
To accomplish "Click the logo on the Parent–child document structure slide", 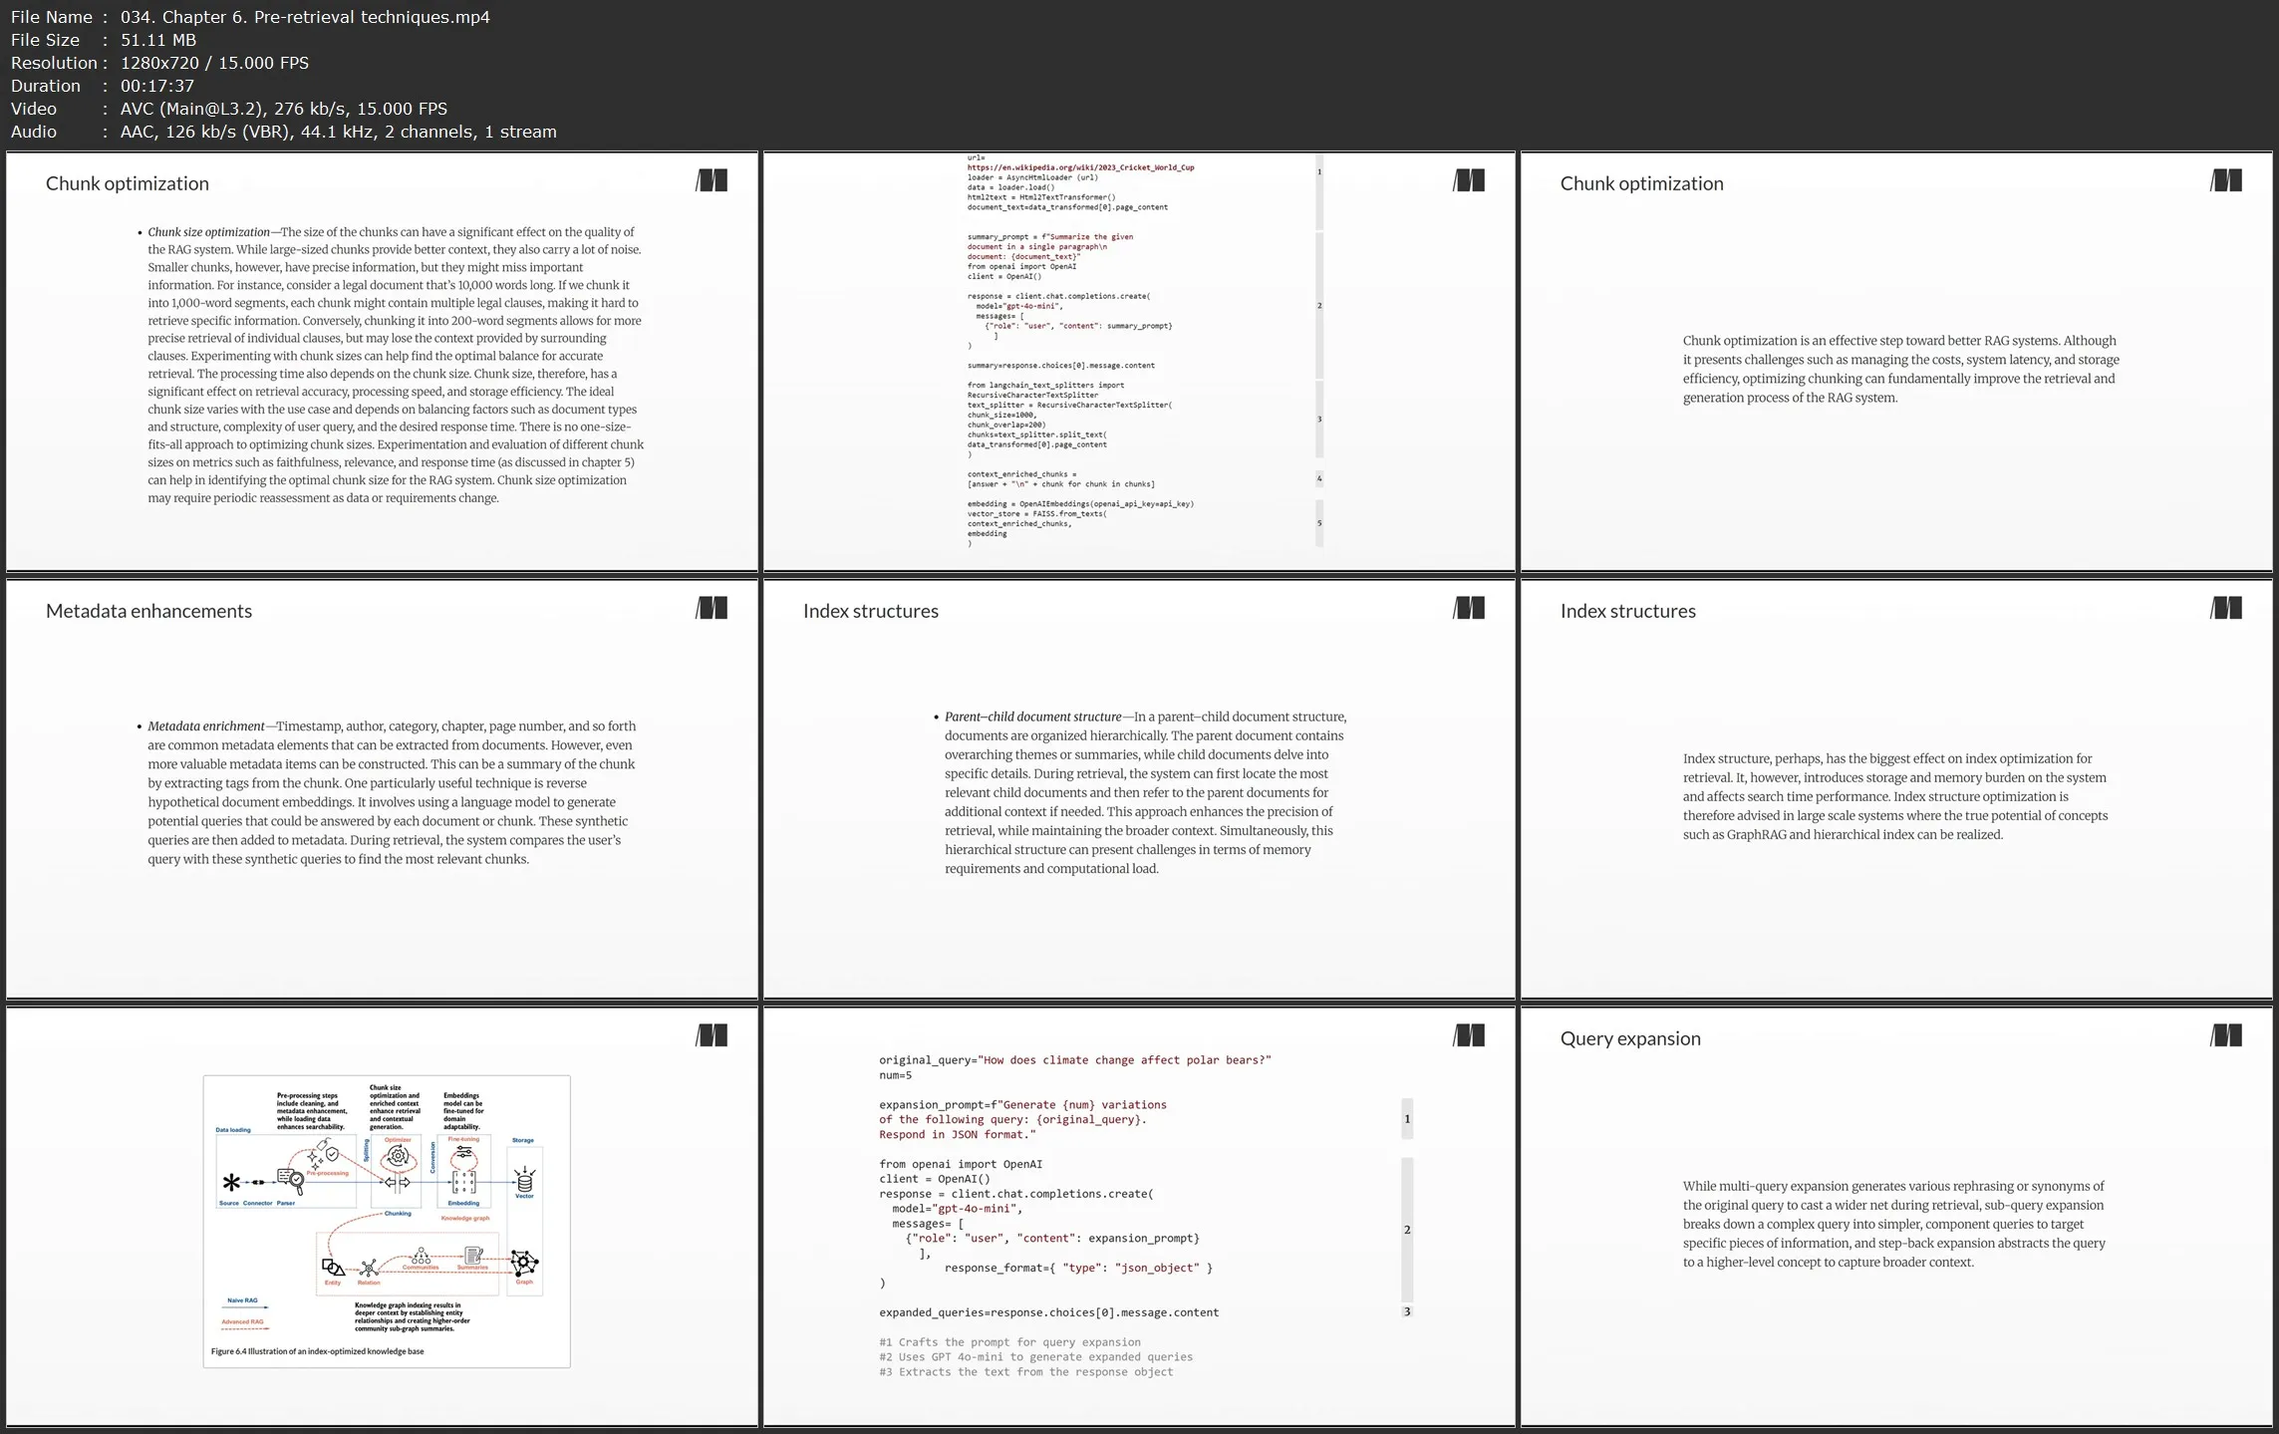I will (x=1469, y=608).
